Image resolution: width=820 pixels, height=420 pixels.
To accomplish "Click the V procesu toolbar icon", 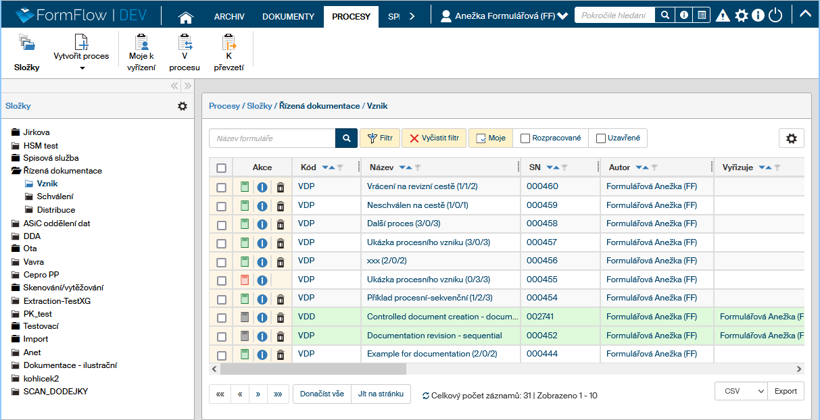I will click(x=185, y=53).
